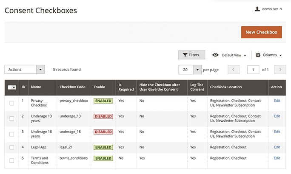The height and width of the screenshot is (174, 291).
Task: Sort by Checkbox Location column header
Action: (226, 87)
